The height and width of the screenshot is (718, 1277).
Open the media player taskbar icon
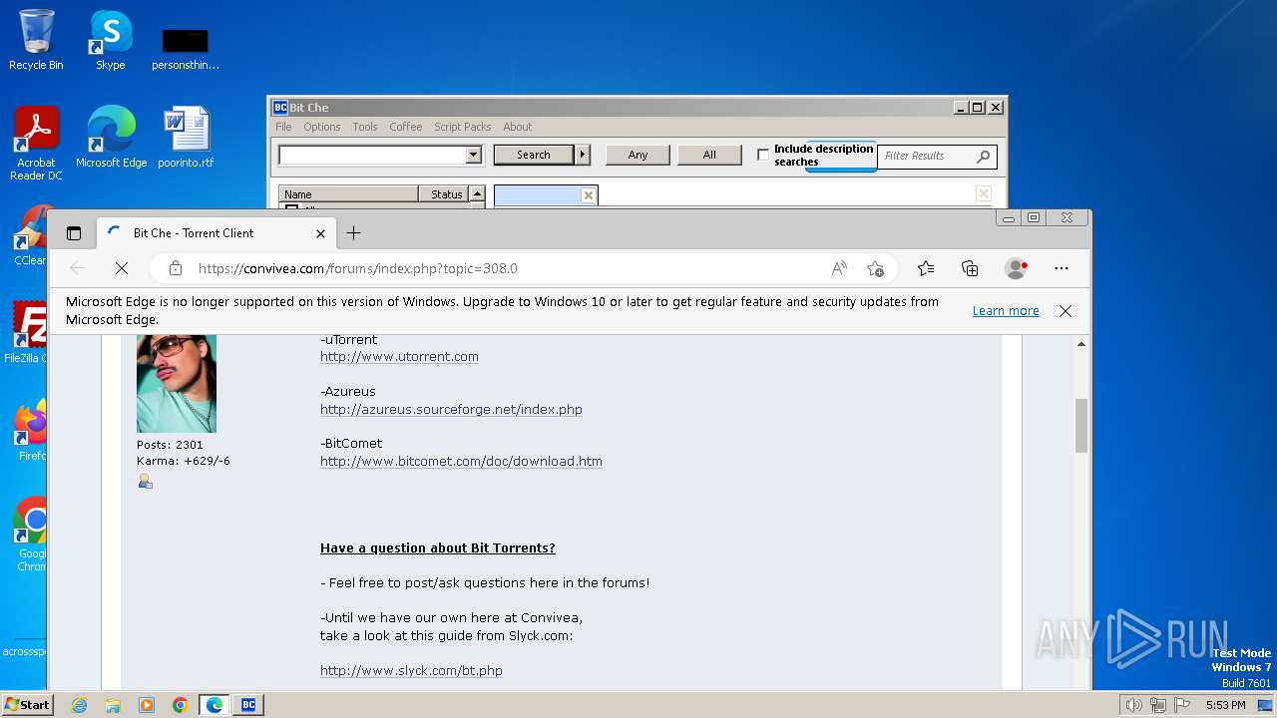tap(147, 705)
